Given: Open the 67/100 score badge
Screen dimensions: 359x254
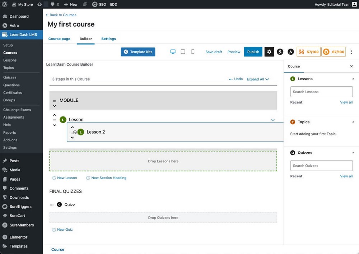Looking at the screenshot, I should click(x=334, y=52).
